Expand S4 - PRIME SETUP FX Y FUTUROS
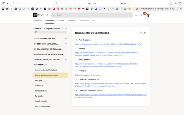Viewport: 184px width, 115px height. pos(50,60)
